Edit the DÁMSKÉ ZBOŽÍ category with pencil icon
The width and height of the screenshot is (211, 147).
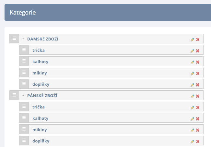(x=192, y=40)
